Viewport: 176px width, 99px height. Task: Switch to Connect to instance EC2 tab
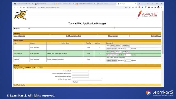click(65, 4)
